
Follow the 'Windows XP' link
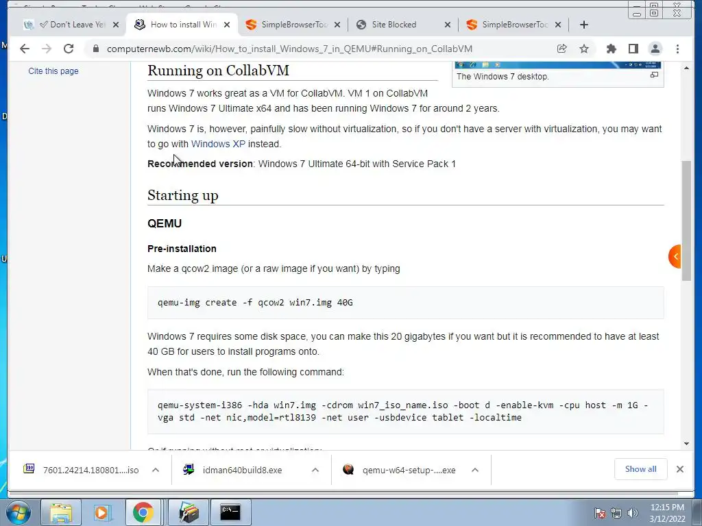(x=218, y=144)
